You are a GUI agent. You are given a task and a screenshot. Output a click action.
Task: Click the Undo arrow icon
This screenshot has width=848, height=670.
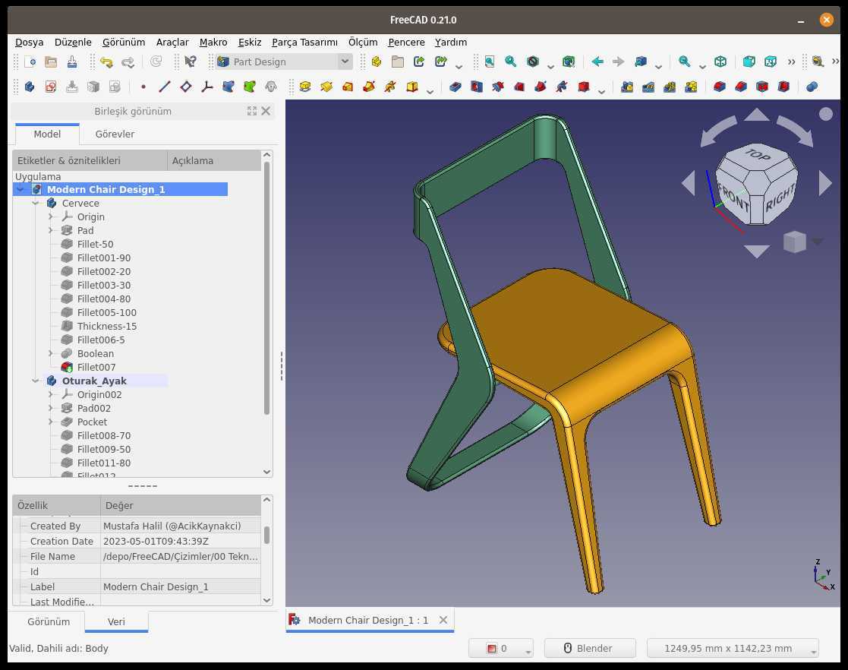[106, 62]
